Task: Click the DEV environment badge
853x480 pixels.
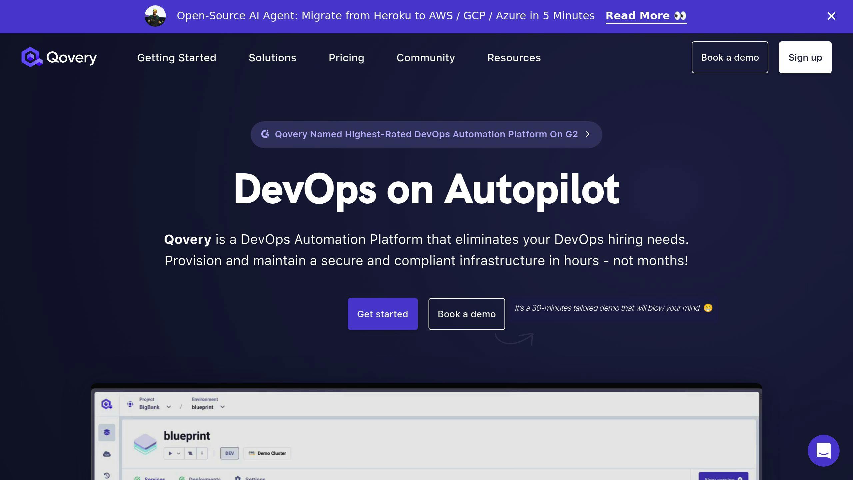Action: 230,453
